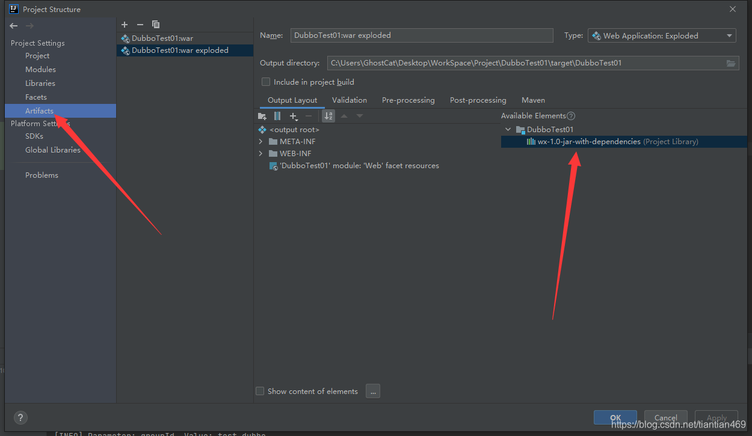This screenshot has width=752, height=436.
Task: Toggle Show content of elements
Action: pyautogui.click(x=260, y=391)
